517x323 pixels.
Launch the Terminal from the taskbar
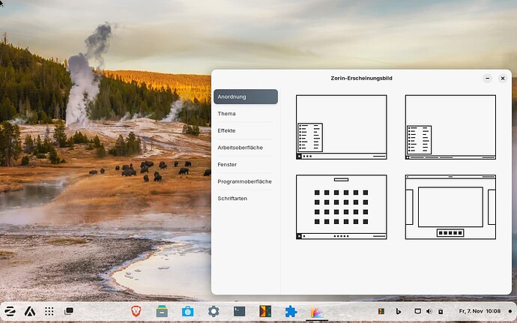[239, 311]
